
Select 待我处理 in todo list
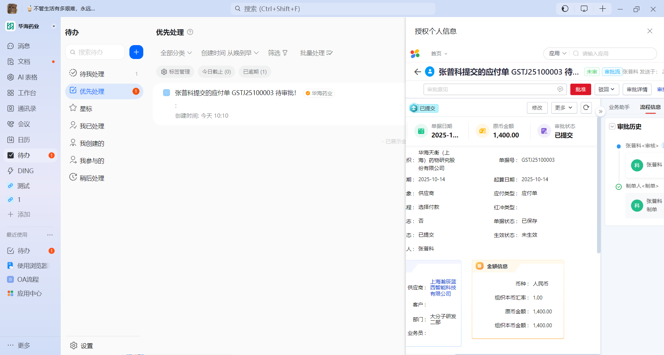(x=104, y=74)
